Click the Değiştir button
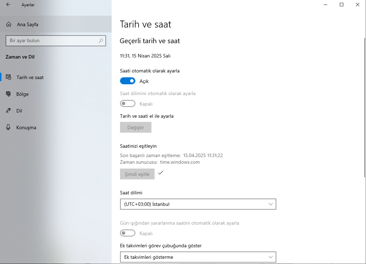The image size is (366, 264). coord(136,127)
